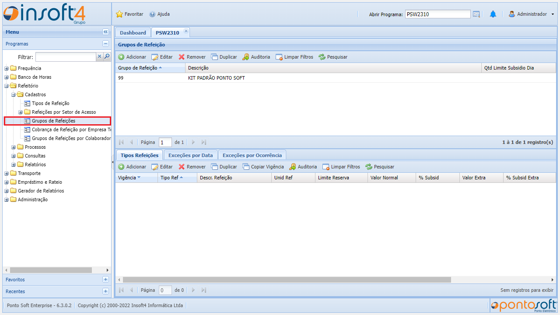Open the Exceções por Data tab
The width and height of the screenshot is (560, 315).
pyautogui.click(x=190, y=155)
